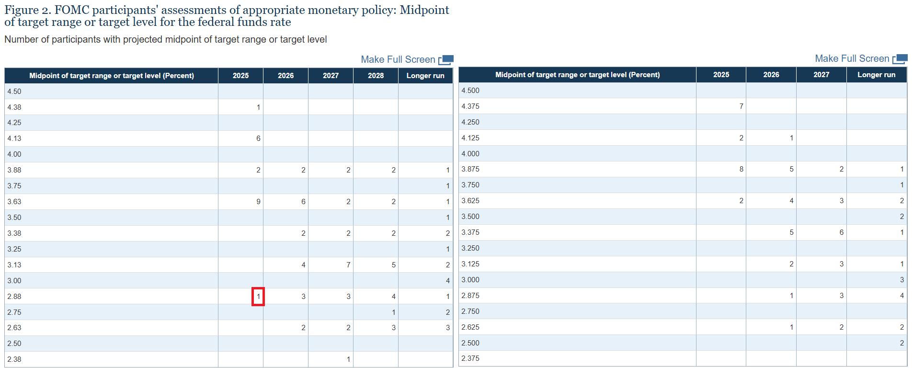Select the 3.88 row label
Image resolution: width=913 pixels, height=368 pixels.
14,170
